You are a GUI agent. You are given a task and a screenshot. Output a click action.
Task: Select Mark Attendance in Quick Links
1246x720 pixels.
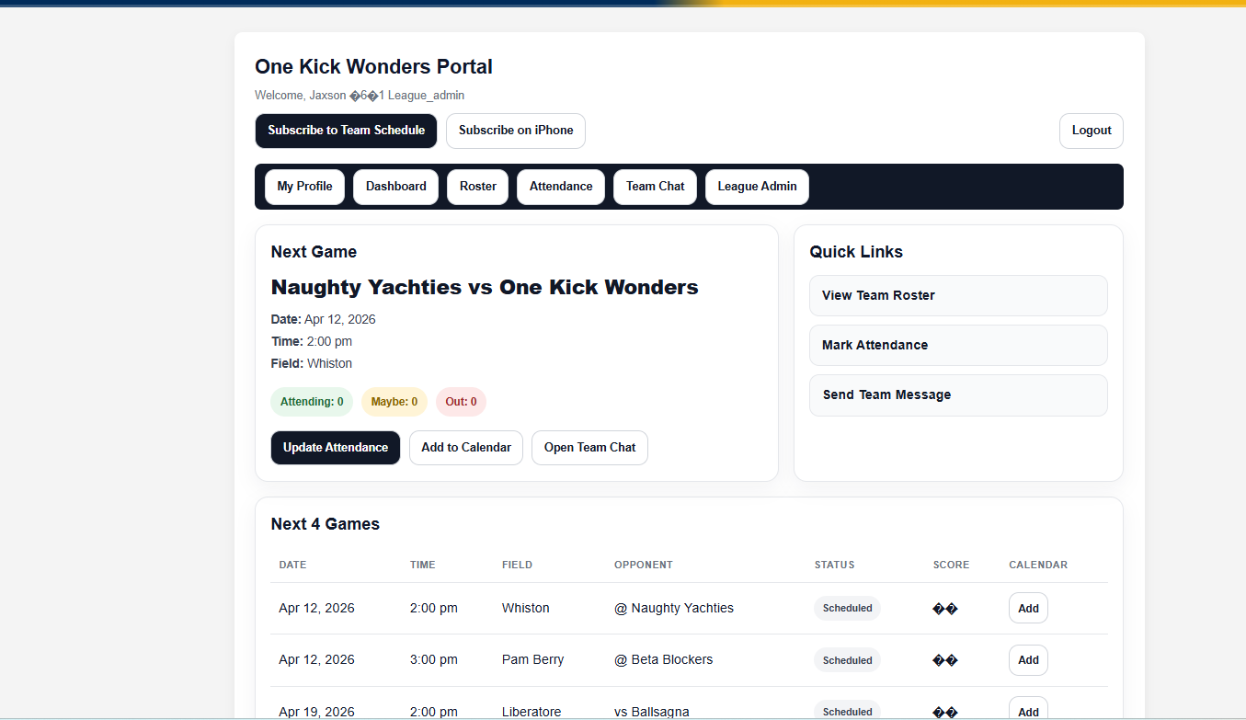click(x=958, y=345)
